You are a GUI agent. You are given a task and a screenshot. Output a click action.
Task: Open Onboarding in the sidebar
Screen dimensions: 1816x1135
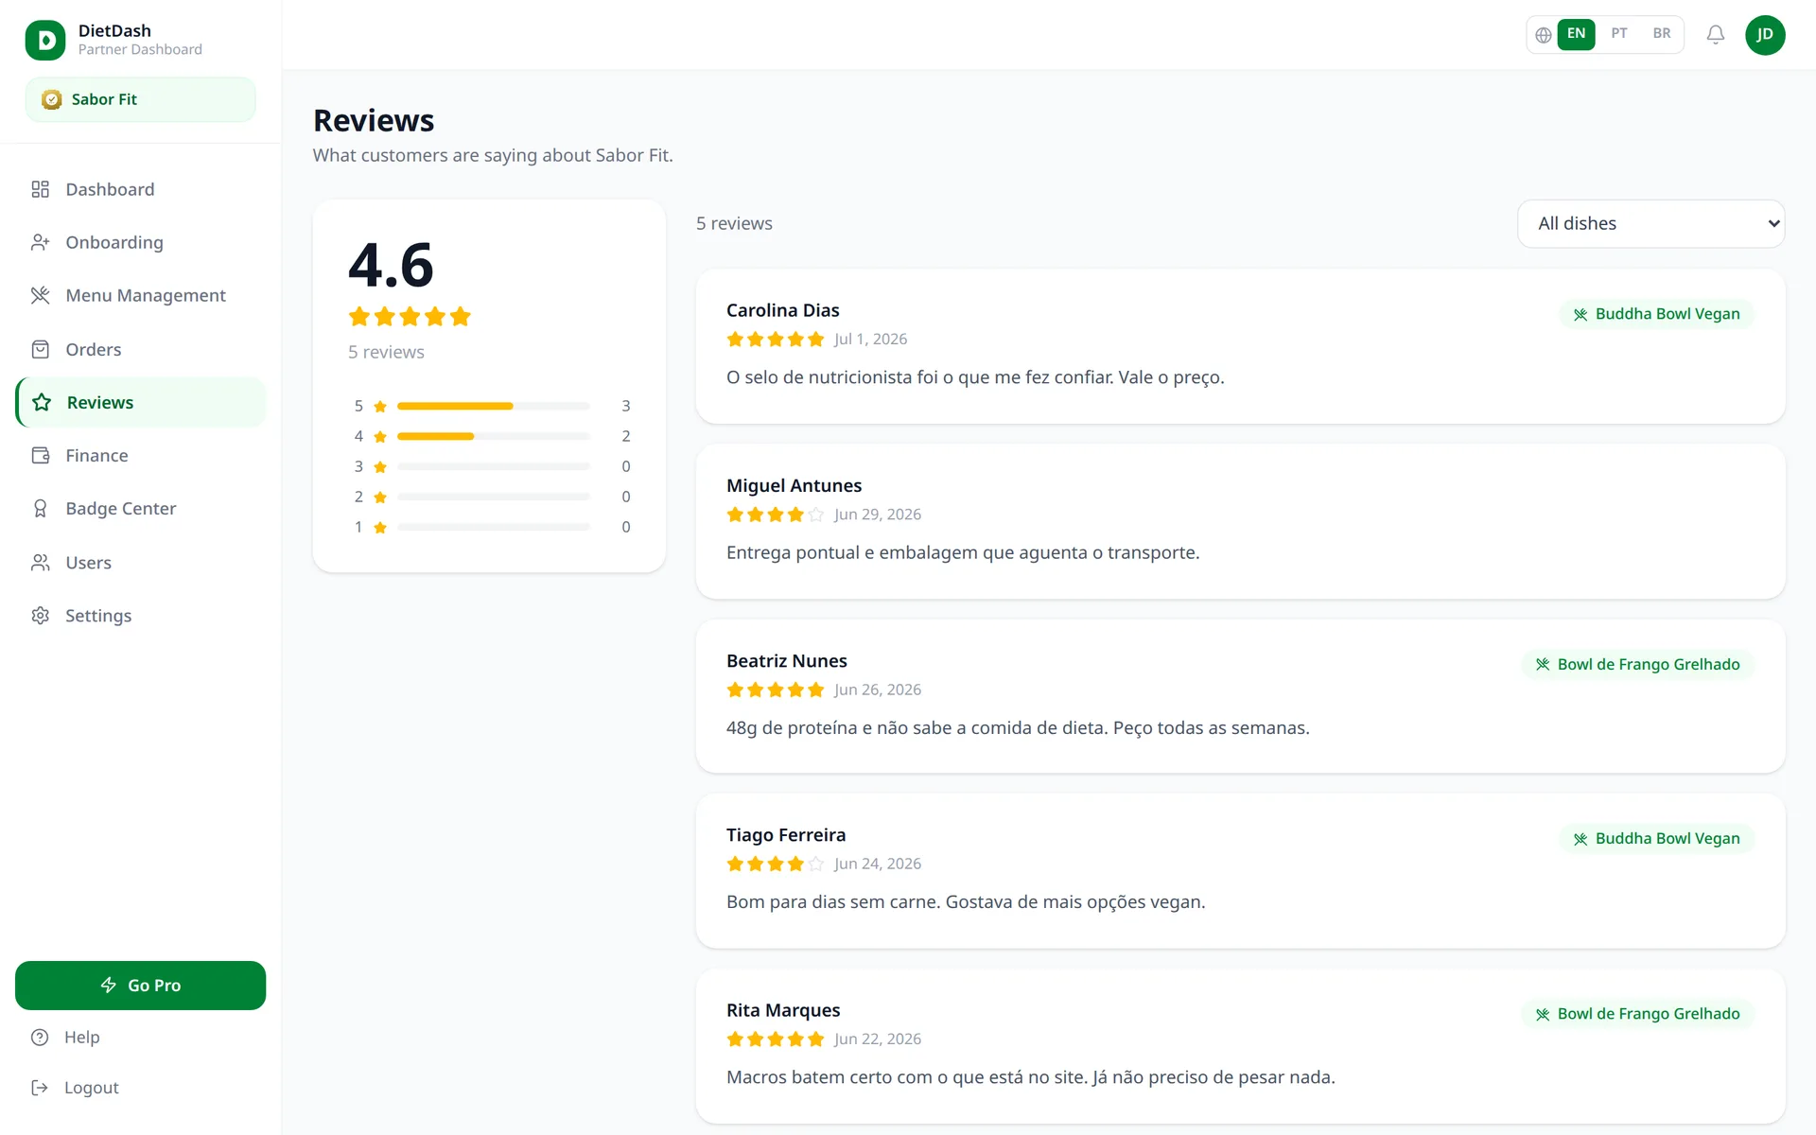(141, 242)
